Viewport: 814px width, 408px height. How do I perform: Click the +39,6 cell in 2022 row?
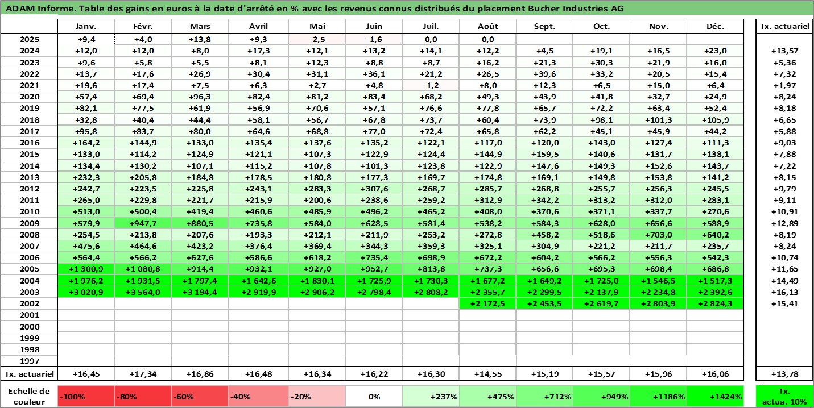tap(545, 74)
